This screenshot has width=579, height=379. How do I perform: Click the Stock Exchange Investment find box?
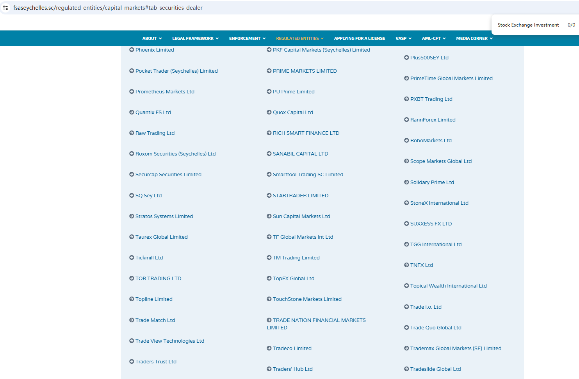(x=528, y=25)
